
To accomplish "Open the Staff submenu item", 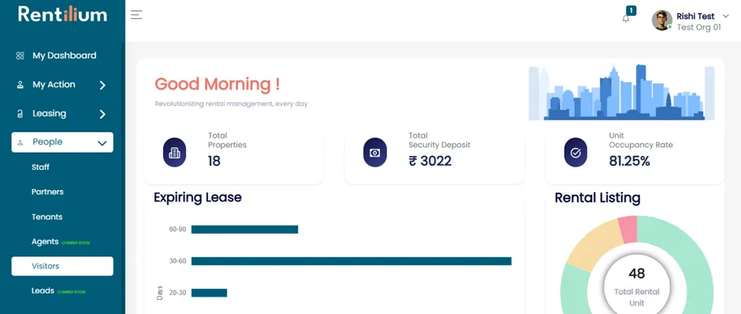I will [x=40, y=167].
